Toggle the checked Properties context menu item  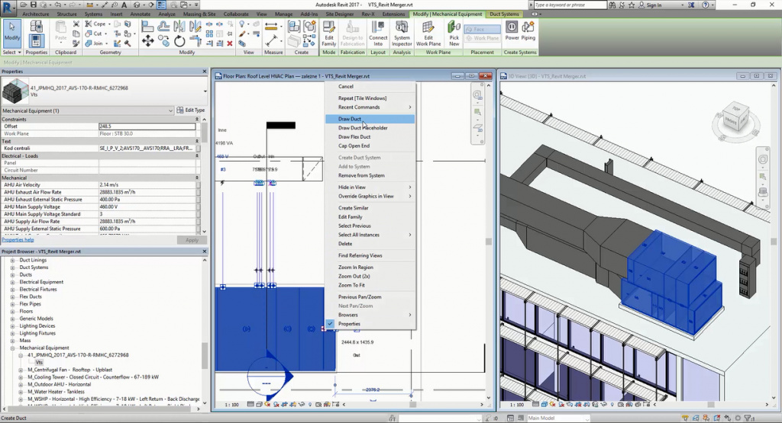coord(350,324)
